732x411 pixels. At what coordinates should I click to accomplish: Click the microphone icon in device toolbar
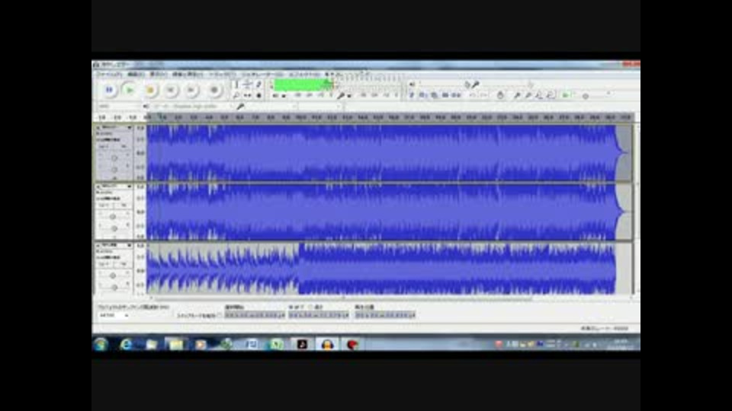240,107
